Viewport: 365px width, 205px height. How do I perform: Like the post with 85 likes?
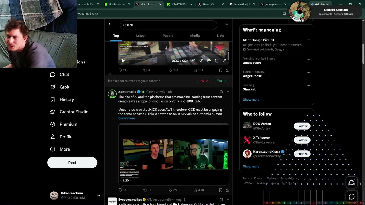click(173, 190)
